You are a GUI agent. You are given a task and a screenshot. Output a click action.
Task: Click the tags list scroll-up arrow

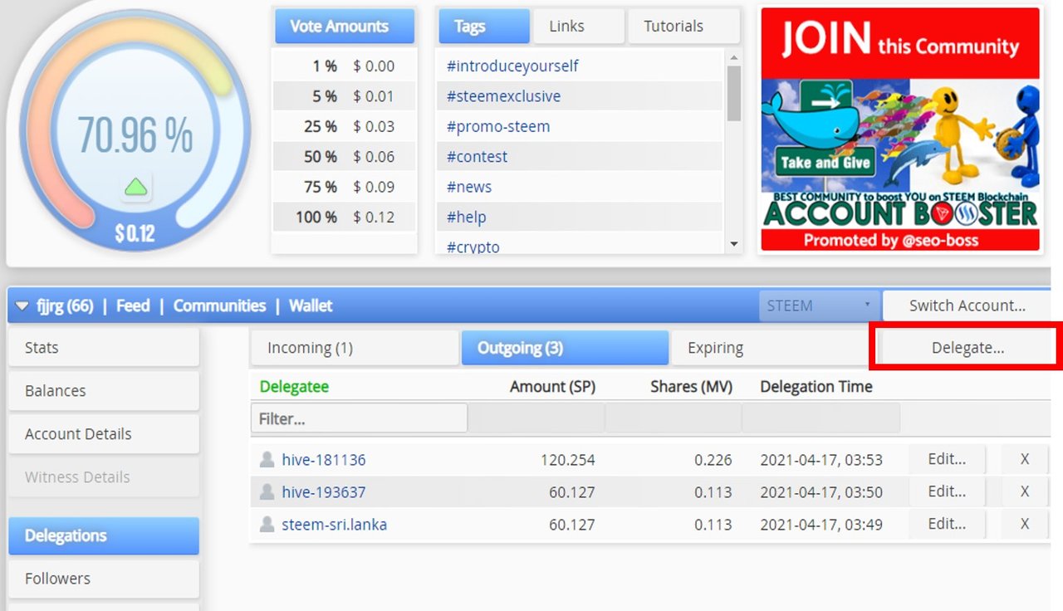pyautogui.click(x=733, y=57)
